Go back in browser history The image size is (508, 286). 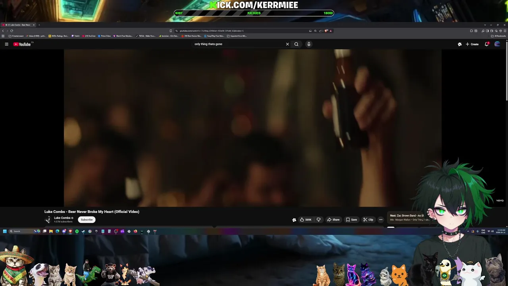click(3, 31)
